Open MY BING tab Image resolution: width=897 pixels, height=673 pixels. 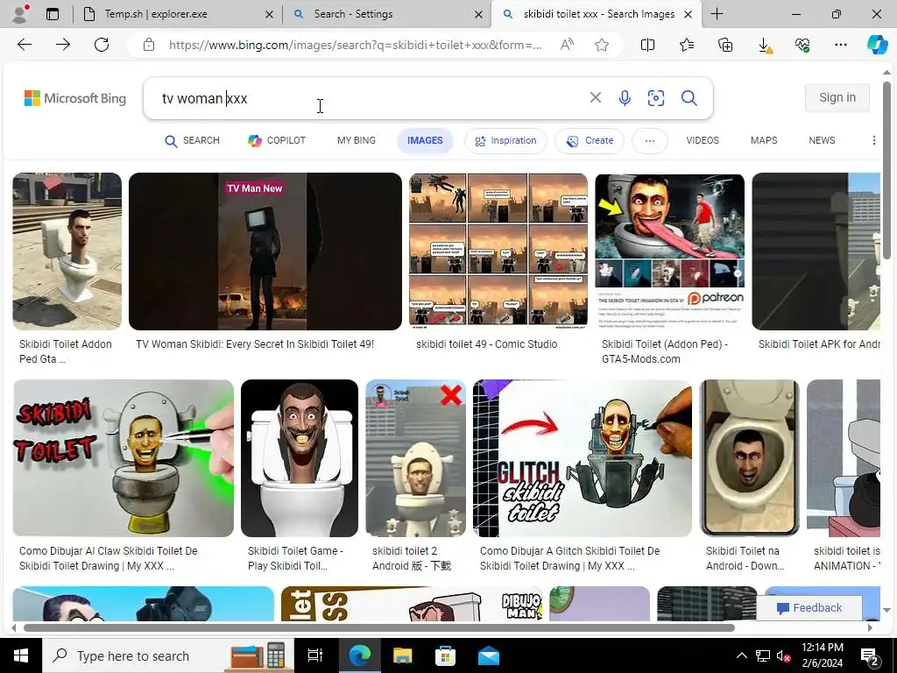pos(357,140)
